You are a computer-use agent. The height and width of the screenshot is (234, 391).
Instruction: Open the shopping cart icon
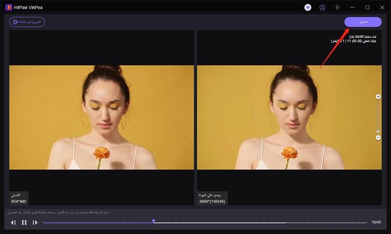(x=307, y=7)
